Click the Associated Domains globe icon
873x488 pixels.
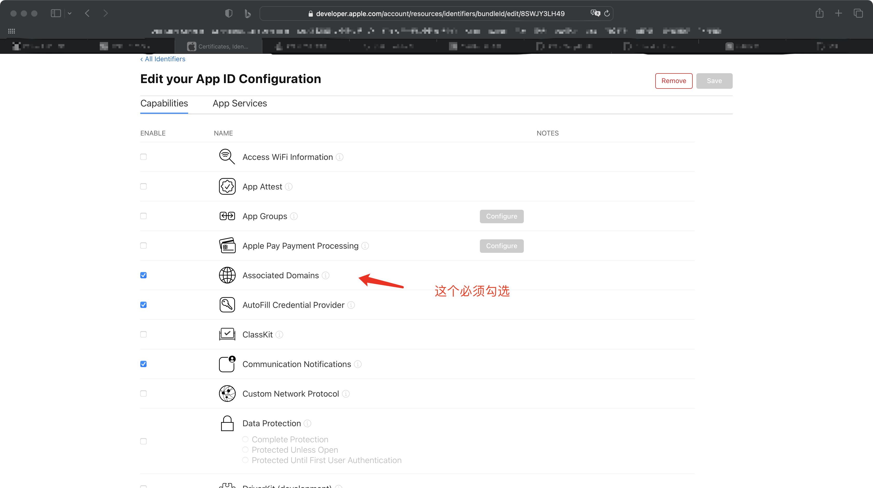pyautogui.click(x=227, y=275)
